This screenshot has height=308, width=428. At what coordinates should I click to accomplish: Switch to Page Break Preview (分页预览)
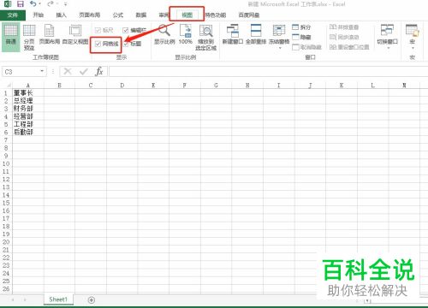pyautogui.click(x=29, y=37)
